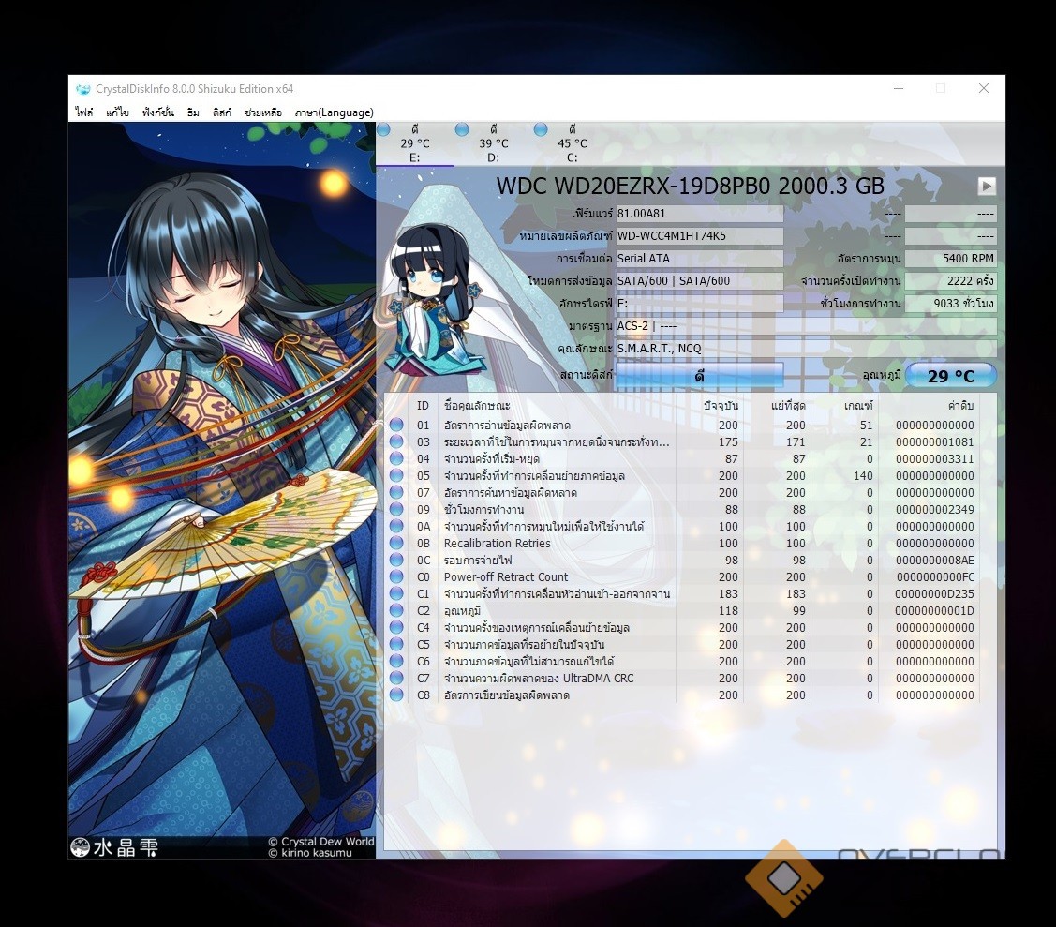Click the status orb for attribute C7
1056x927 pixels.
(396, 678)
